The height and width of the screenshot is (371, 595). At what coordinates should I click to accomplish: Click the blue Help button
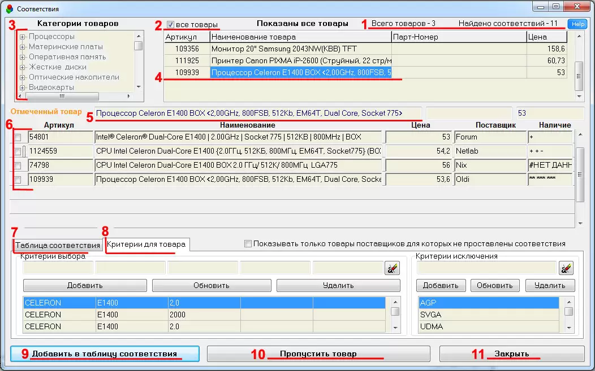point(577,24)
